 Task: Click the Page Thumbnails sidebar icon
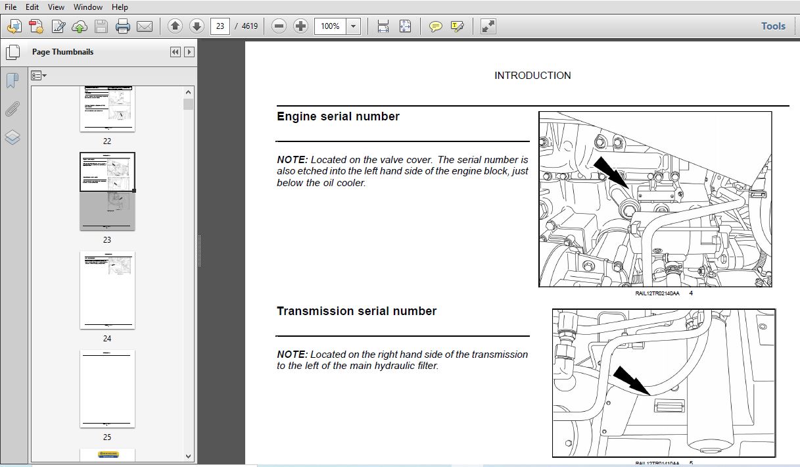[12, 52]
